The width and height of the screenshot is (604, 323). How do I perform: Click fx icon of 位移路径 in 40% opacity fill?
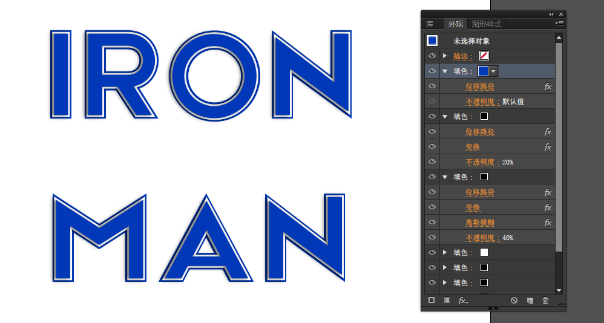tap(548, 192)
